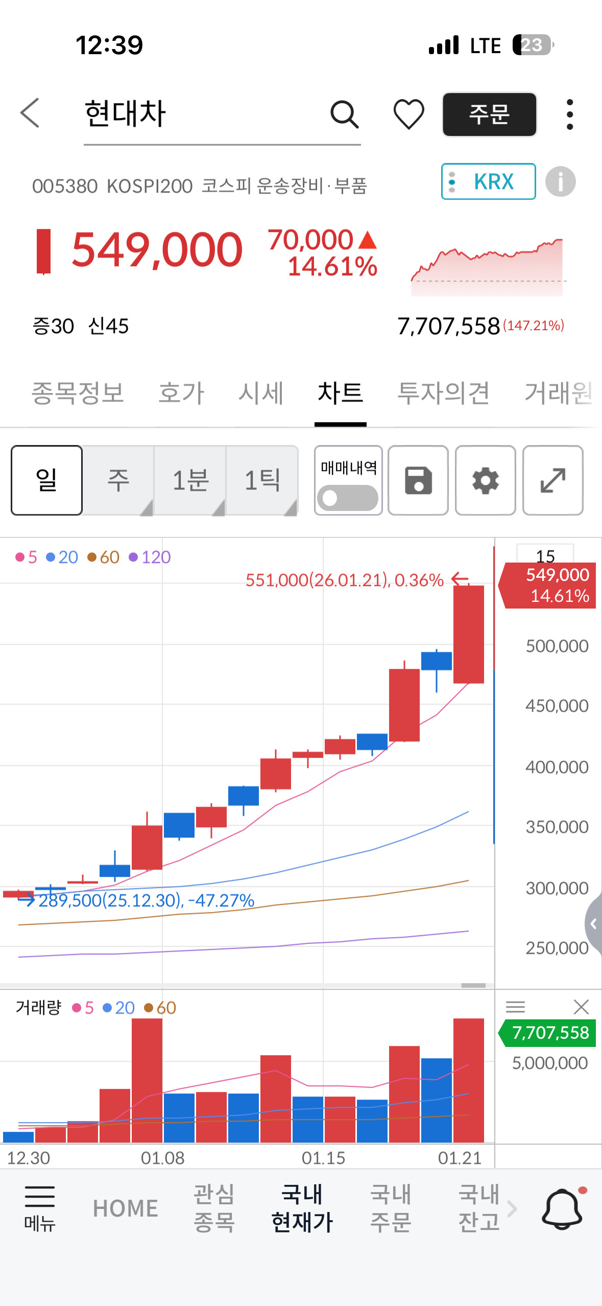Open chart settings gear icon
This screenshot has width=602, height=1306.
coord(486,480)
